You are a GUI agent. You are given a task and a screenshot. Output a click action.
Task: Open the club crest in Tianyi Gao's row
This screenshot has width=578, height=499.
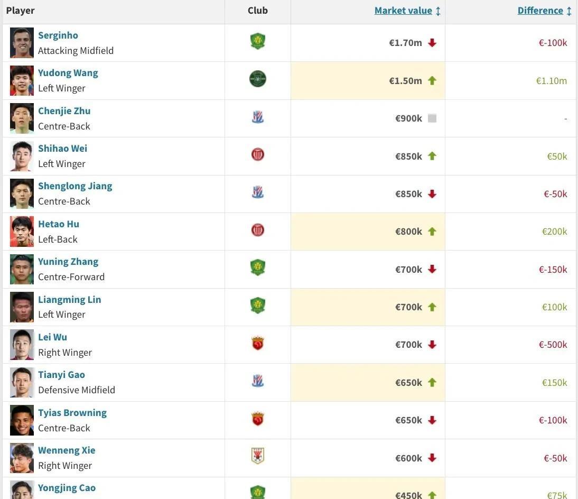click(x=258, y=381)
